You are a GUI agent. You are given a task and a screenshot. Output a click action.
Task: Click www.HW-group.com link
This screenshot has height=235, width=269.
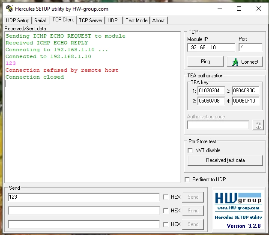(238, 208)
